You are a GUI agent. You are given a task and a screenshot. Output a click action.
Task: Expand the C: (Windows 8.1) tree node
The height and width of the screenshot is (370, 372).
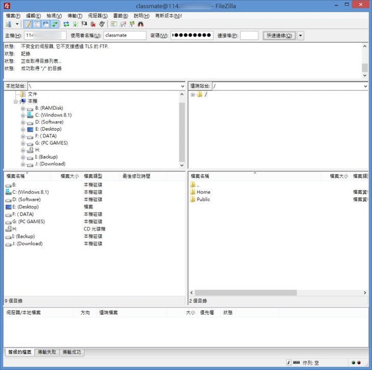[23, 115]
